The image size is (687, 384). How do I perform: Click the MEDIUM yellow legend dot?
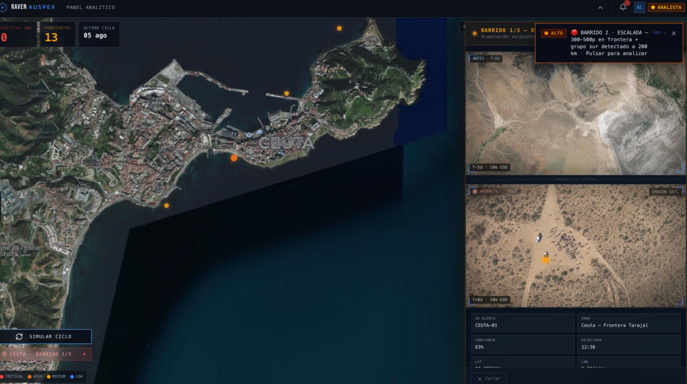point(48,376)
